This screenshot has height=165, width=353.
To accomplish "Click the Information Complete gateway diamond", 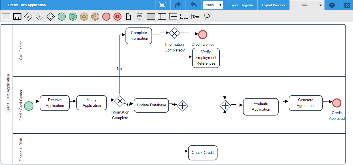I will tap(120, 101).
